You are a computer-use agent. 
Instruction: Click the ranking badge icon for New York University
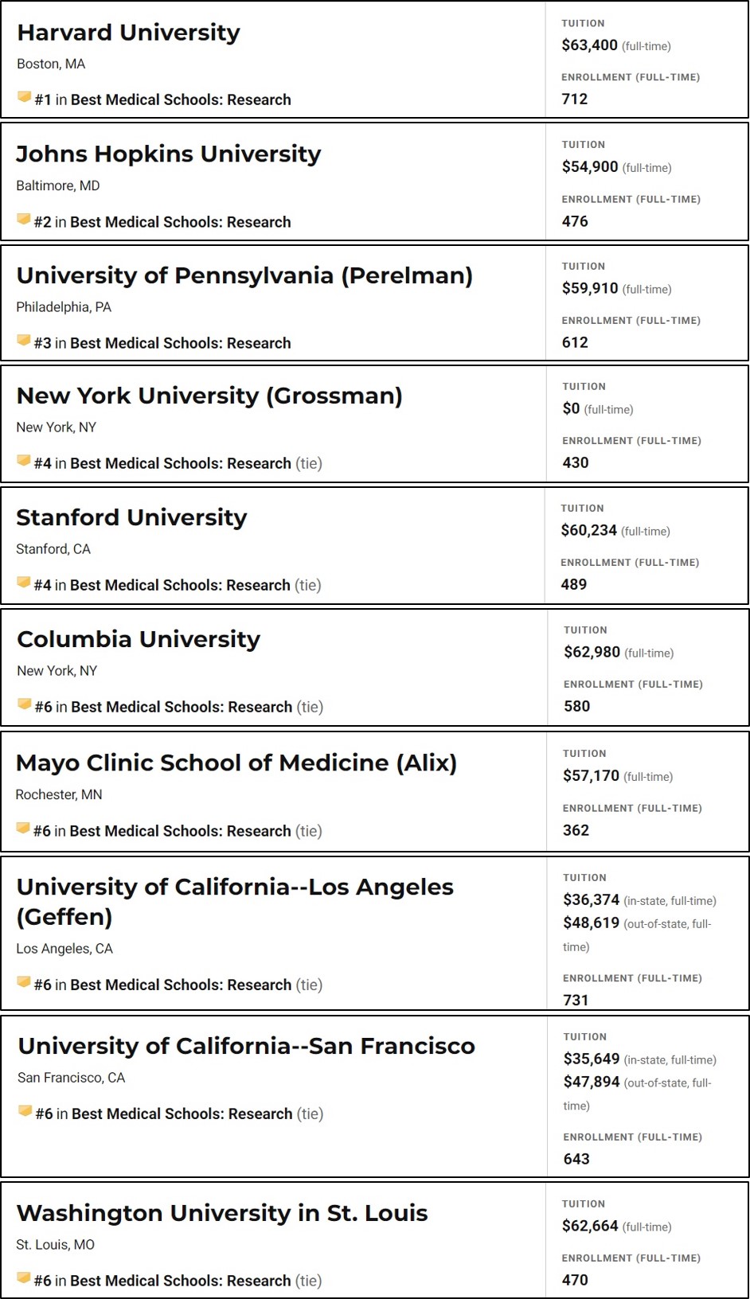[x=23, y=462]
